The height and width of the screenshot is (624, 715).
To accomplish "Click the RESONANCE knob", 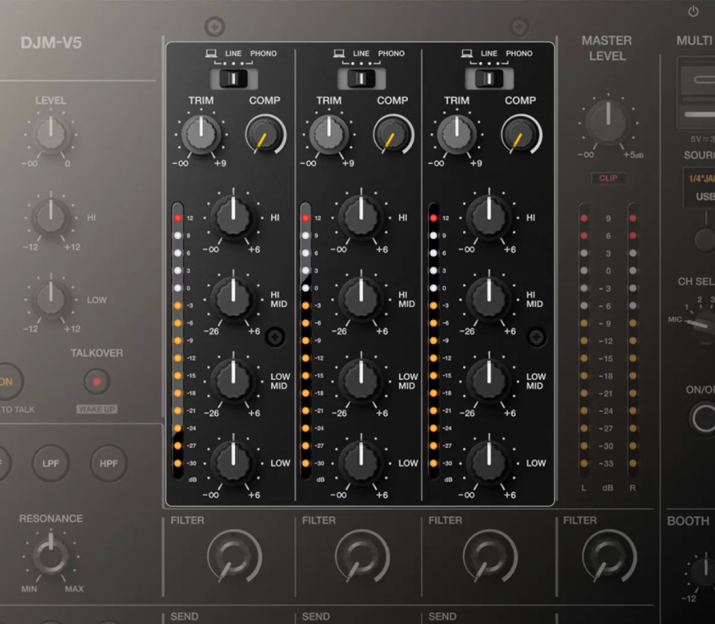I will (x=51, y=556).
